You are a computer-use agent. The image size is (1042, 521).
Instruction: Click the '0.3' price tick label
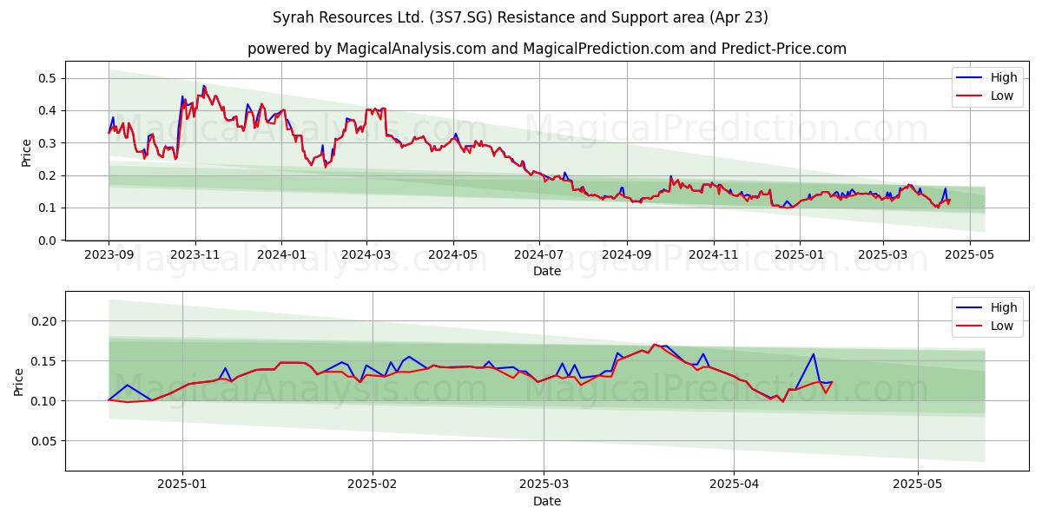49,143
